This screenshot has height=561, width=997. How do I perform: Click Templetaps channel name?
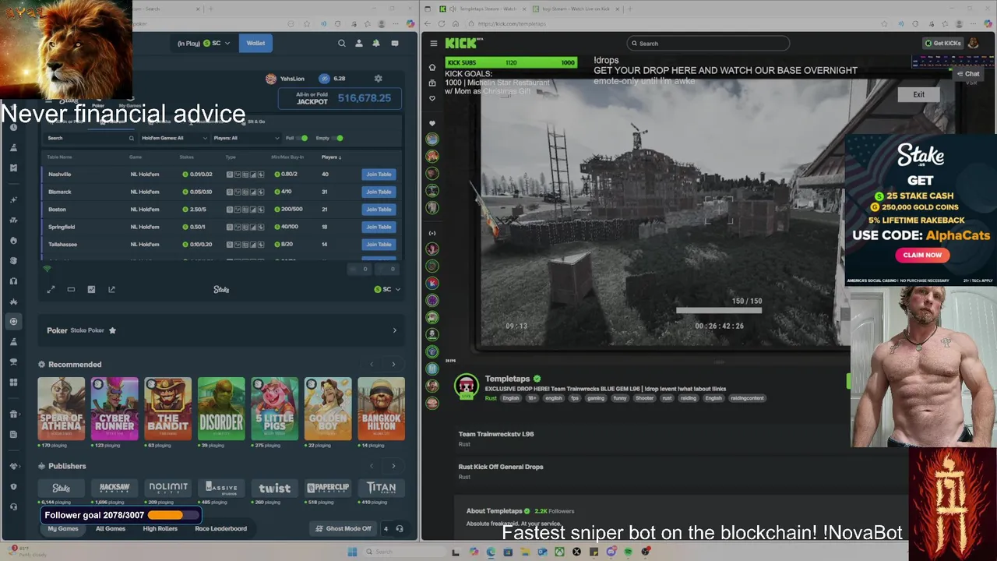[x=507, y=379]
